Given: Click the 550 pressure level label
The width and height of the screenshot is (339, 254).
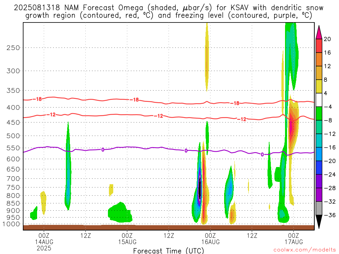Looking at the screenshot, I should pyautogui.click(x=13, y=148).
